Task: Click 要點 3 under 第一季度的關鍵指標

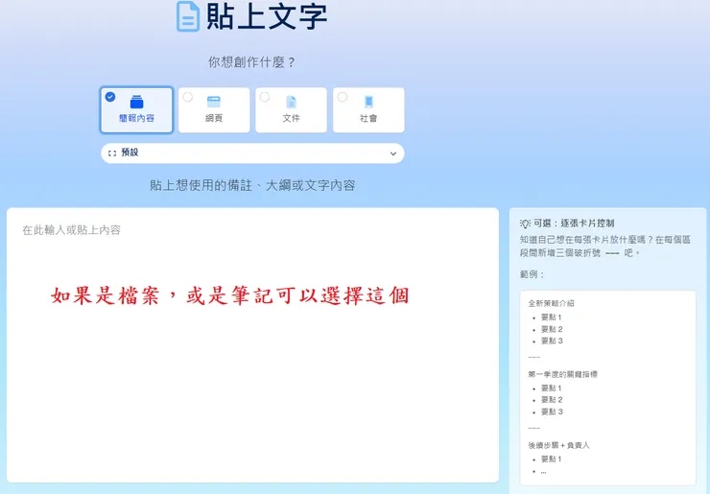Action: 552,412
